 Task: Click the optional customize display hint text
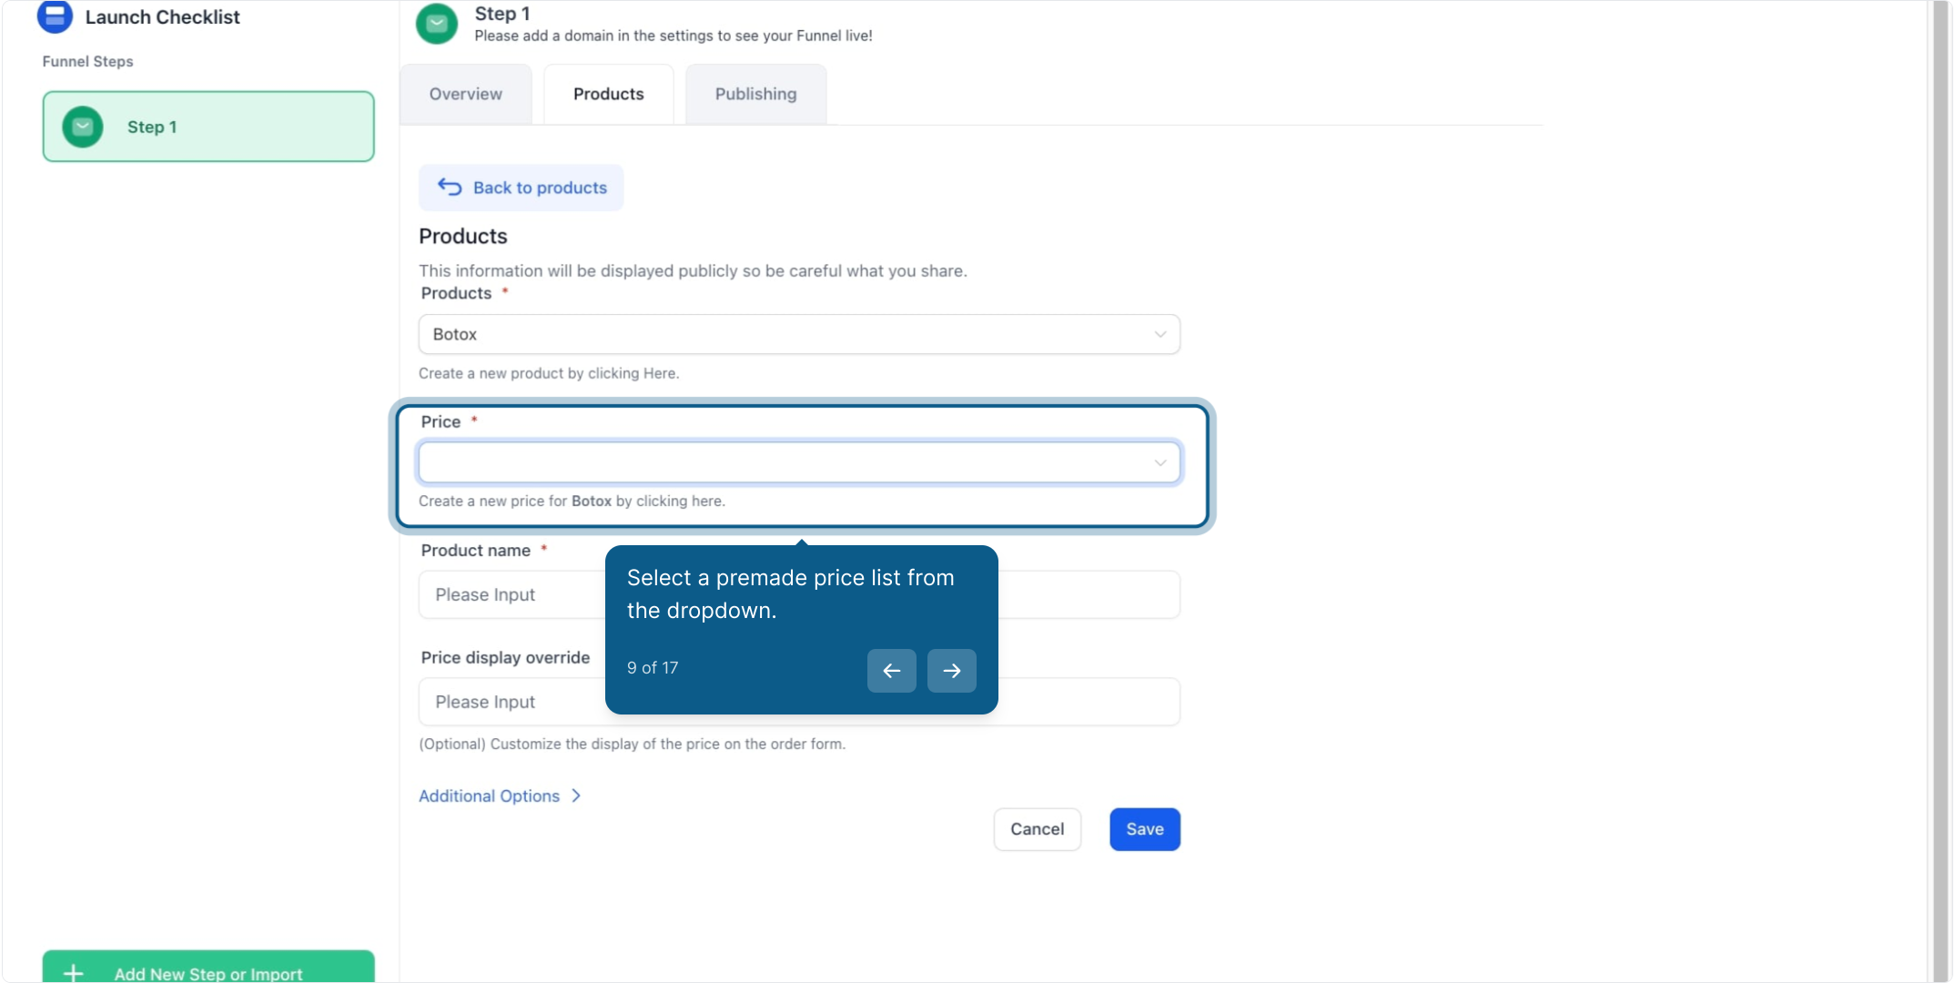click(633, 744)
